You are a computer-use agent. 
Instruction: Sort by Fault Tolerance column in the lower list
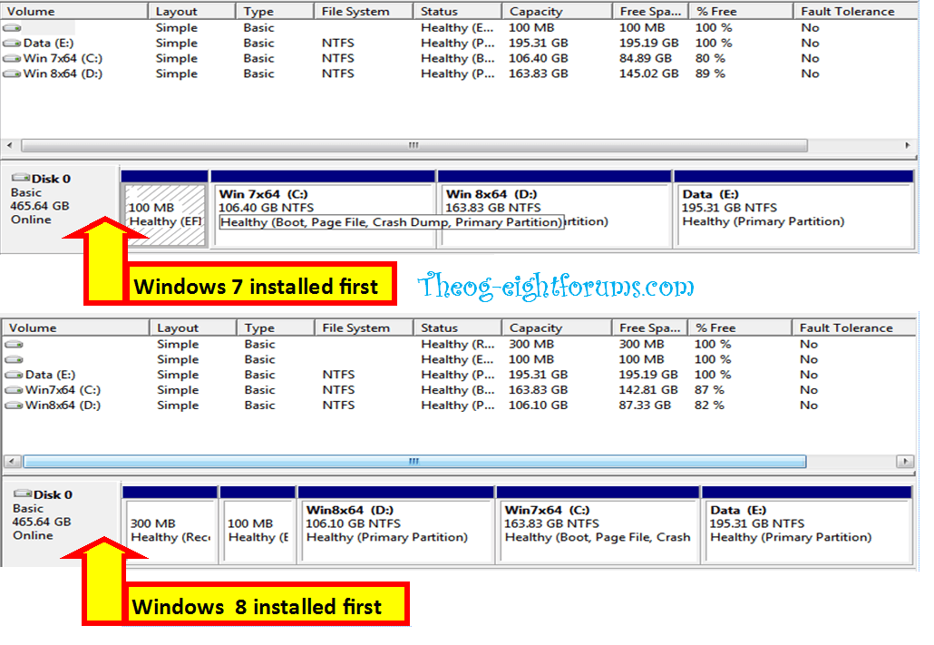click(854, 327)
